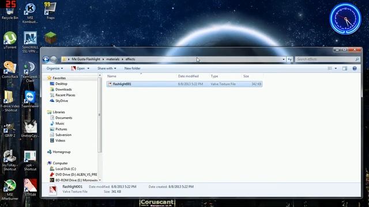The width and height of the screenshot is (369, 207).
Task: Launch MSI Afterburner desktop icon
Action: (x=10, y=190)
